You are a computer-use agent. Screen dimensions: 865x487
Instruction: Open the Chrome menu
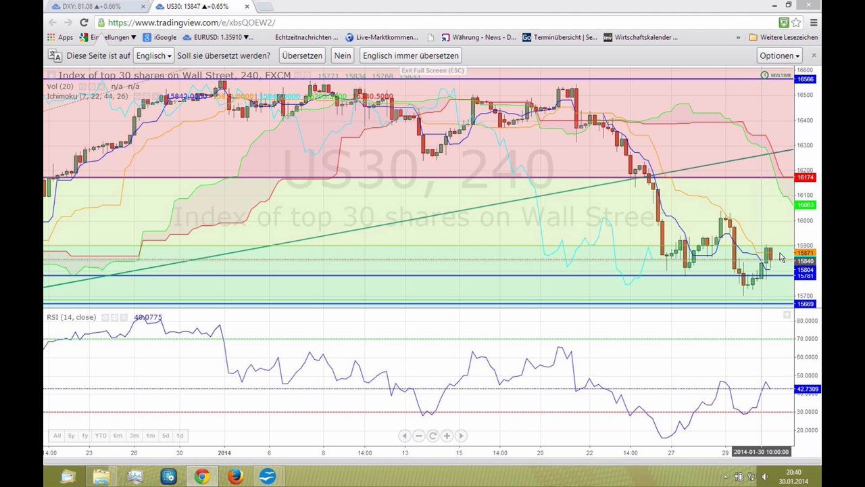(814, 22)
